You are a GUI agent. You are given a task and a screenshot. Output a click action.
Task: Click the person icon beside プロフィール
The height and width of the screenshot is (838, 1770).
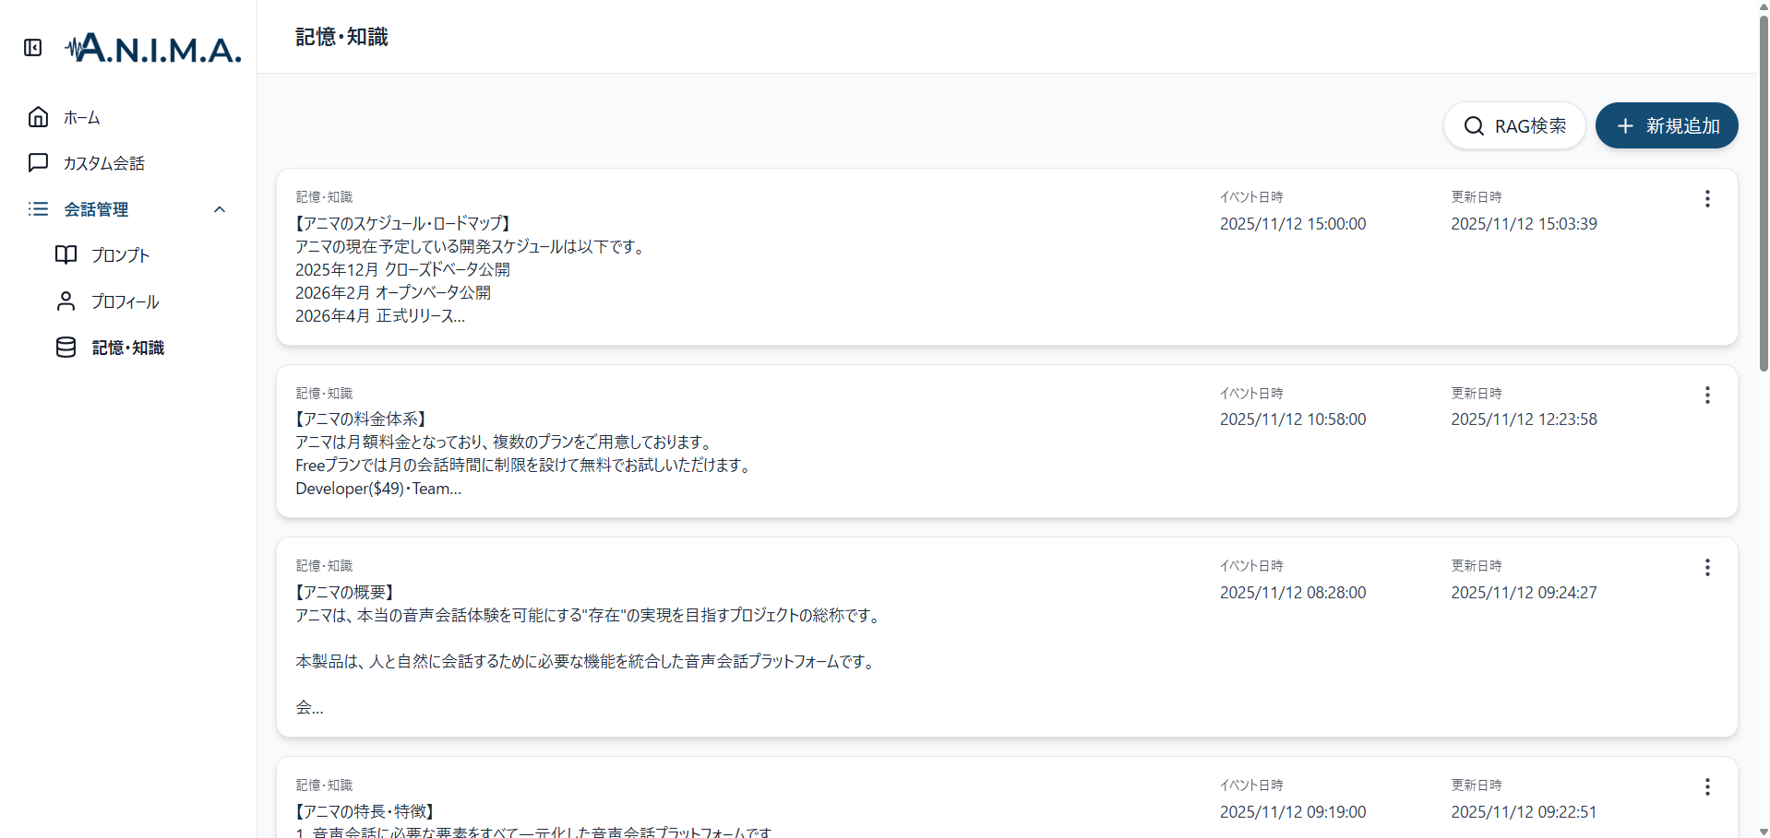click(66, 301)
